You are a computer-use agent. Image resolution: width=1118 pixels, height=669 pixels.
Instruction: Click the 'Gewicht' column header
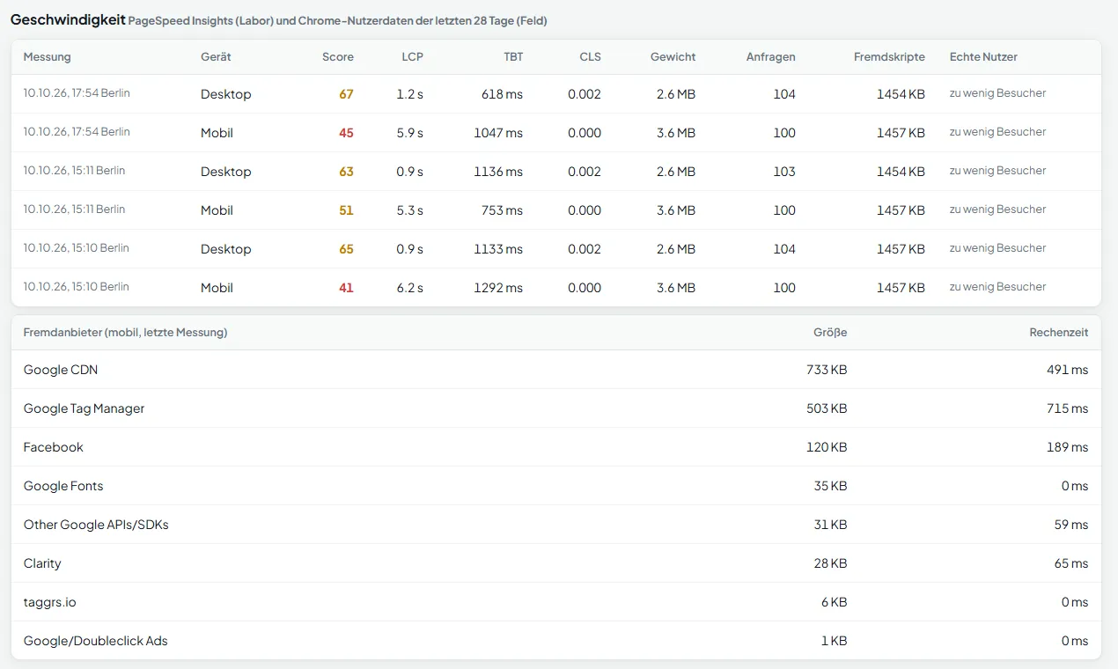pos(673,56)
